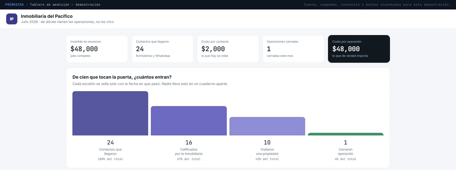The height and width of the screenshot is (170, 456).
Task: Click the IP logo badge
Action: pos(12,19)
